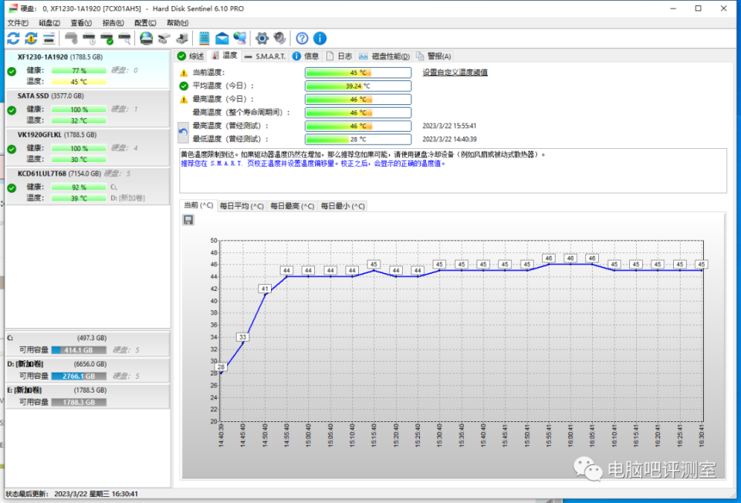
Task: Click the disk with magnifier icon
Action: (124, 39)
